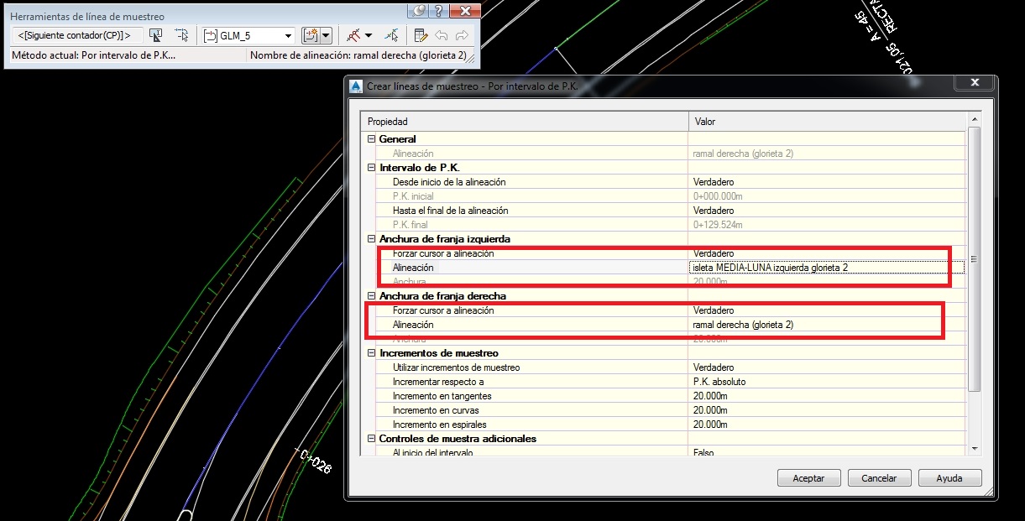
Task: Click the Aceptar button
Action: tap(808, 477)
